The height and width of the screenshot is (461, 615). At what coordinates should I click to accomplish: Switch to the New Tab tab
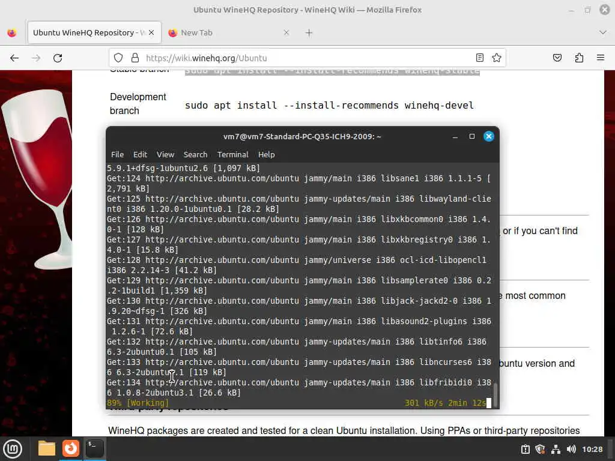click(229, 32)
